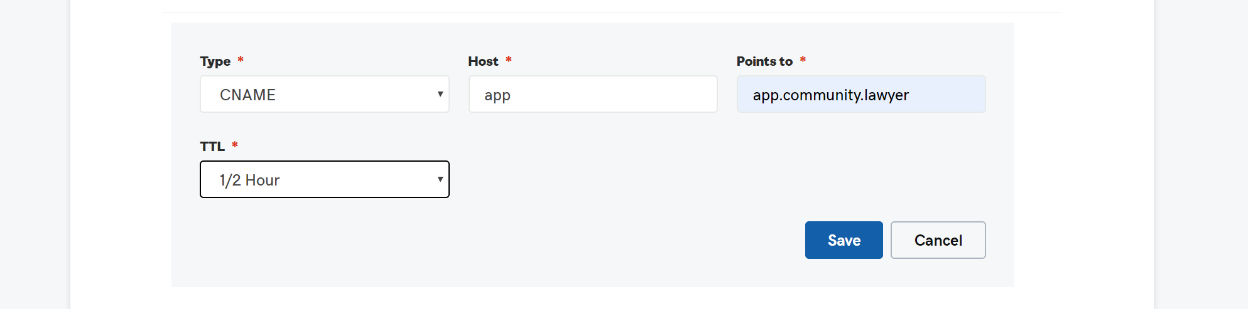Click the Points to label
Image resolution: width=1248 pixels, height=309 pixels.
tap(764, 61)
